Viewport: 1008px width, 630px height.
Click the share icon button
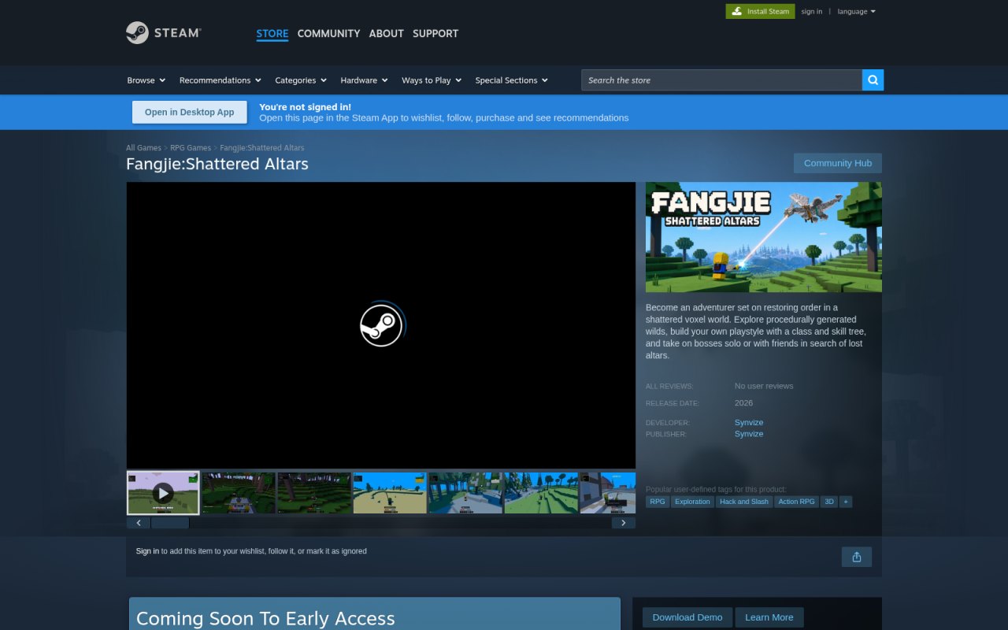point(857,558)
